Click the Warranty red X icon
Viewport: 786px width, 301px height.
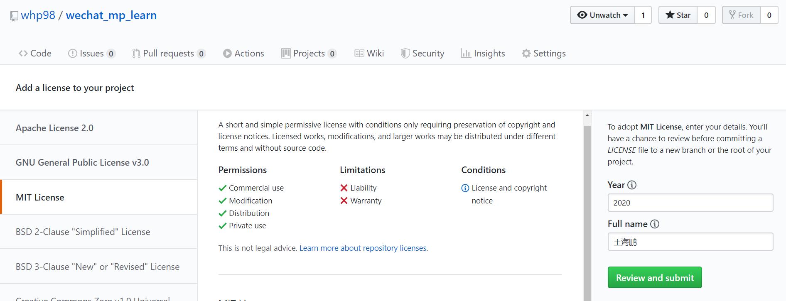[344, 201]
